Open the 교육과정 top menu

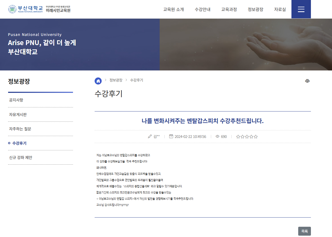tap(229, 9)
